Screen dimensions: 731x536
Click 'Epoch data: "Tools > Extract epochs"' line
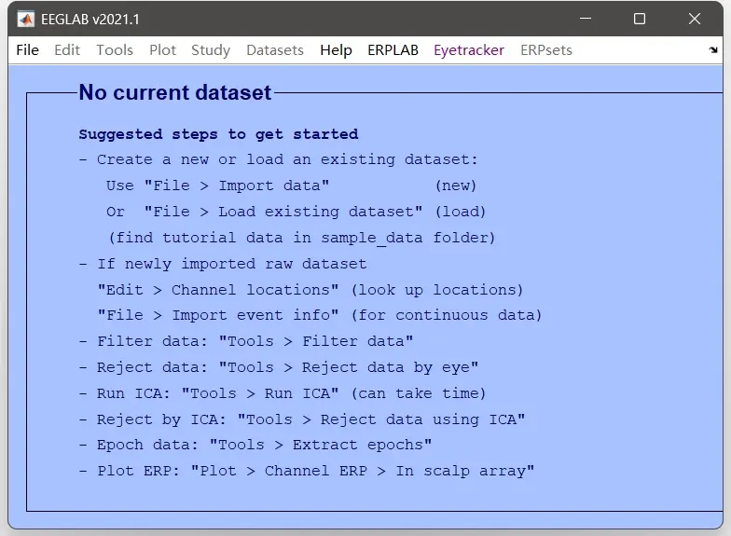click(x=255, y=446)
